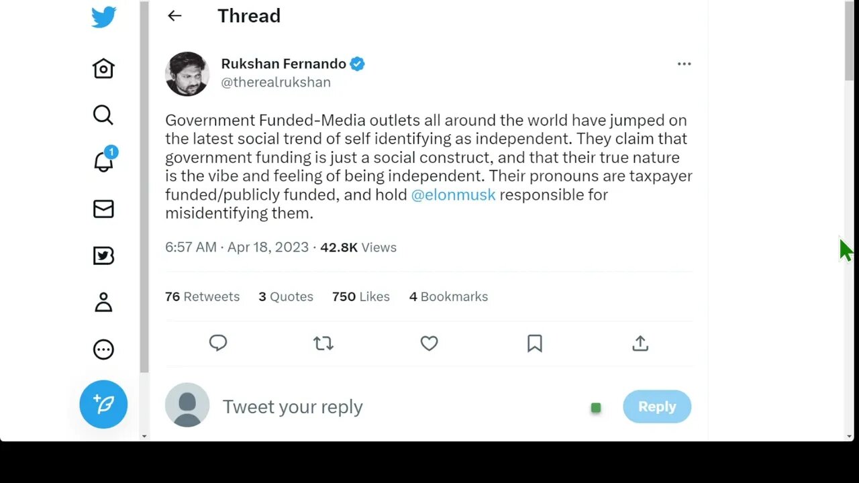This screenshot has height=483, width=859.
Task: Expand the More circle menu in sidebar
Action: point(103,350)
